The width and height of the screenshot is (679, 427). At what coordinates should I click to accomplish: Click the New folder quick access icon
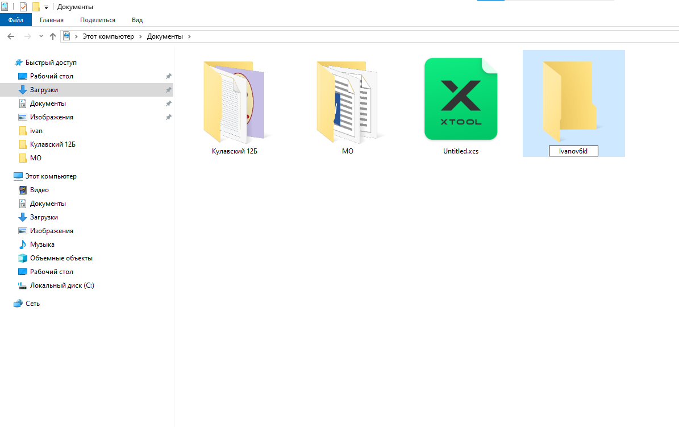36,7
